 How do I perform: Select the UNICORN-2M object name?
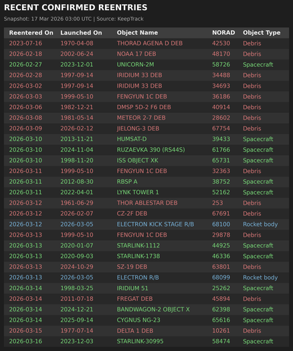[136, 64]
